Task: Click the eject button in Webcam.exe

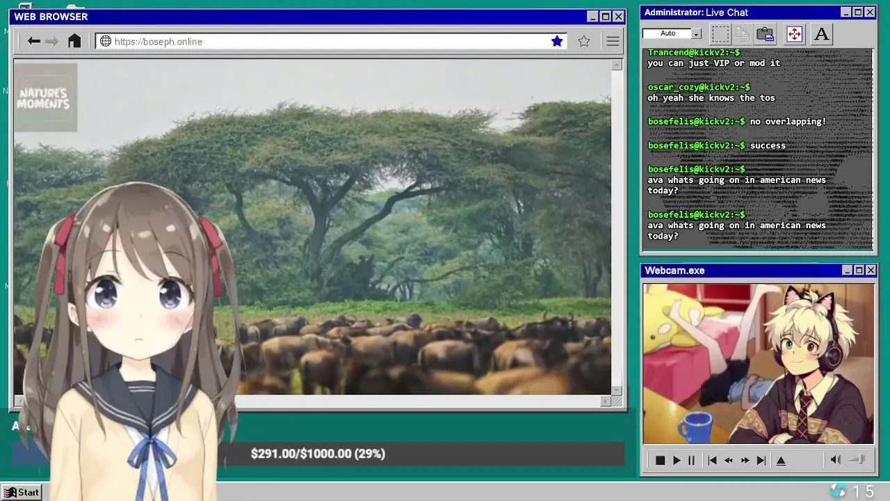Action: click(x=781, y=461)
